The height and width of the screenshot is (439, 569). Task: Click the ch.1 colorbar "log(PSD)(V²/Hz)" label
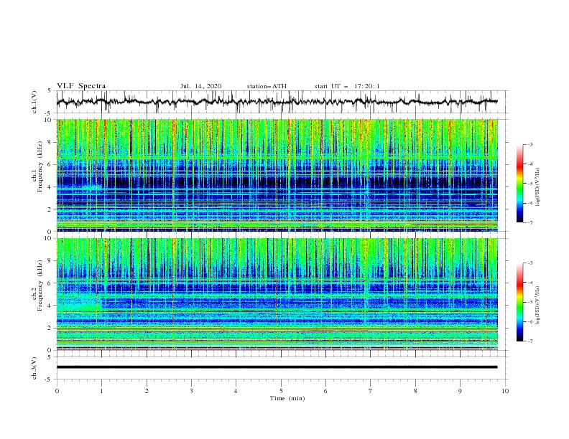click(538, 187)
